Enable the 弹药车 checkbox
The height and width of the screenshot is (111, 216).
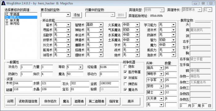click(125, 84)
